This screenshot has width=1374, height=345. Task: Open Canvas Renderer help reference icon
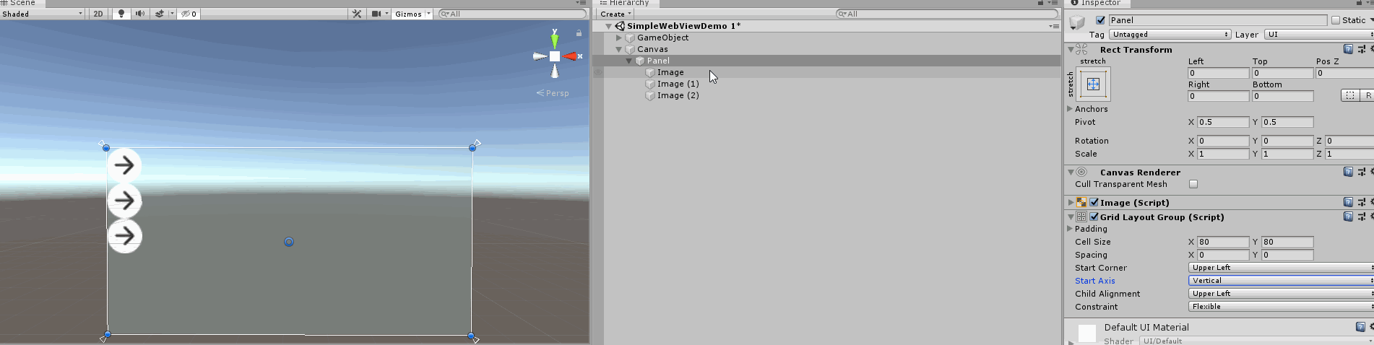(x=1348, y=172)
